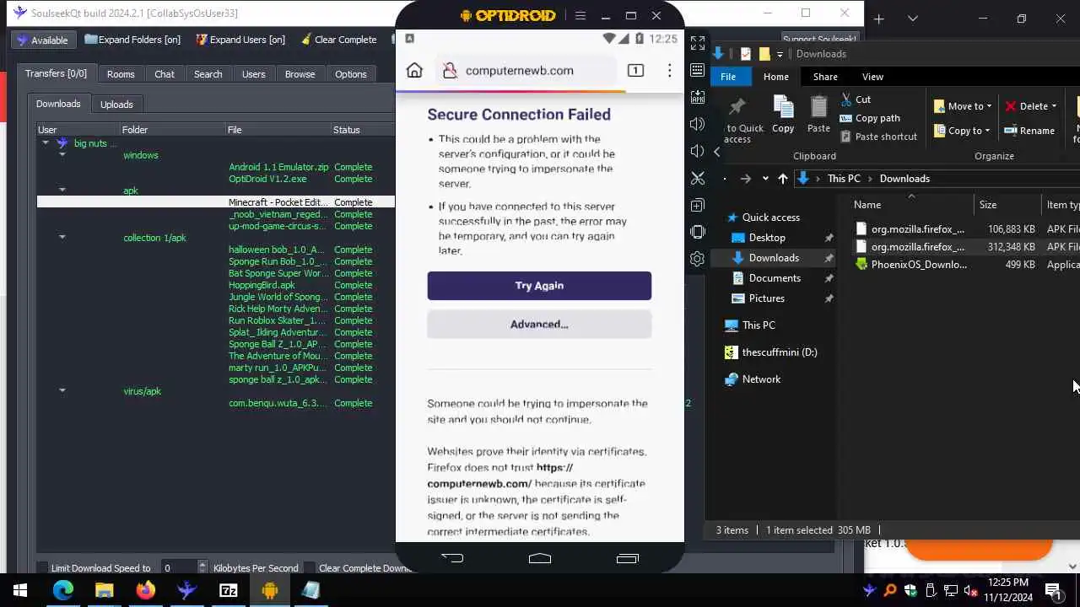Switch to Rooms tab in Soulseek
The image size is (1080, 607).
coord(121,74)
